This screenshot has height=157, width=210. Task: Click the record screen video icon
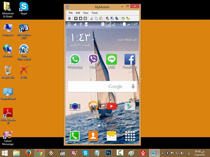pyautogui.click(x=117, y=18)
